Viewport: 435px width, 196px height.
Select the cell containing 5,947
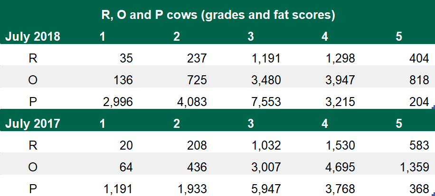(x=266, y=189)
